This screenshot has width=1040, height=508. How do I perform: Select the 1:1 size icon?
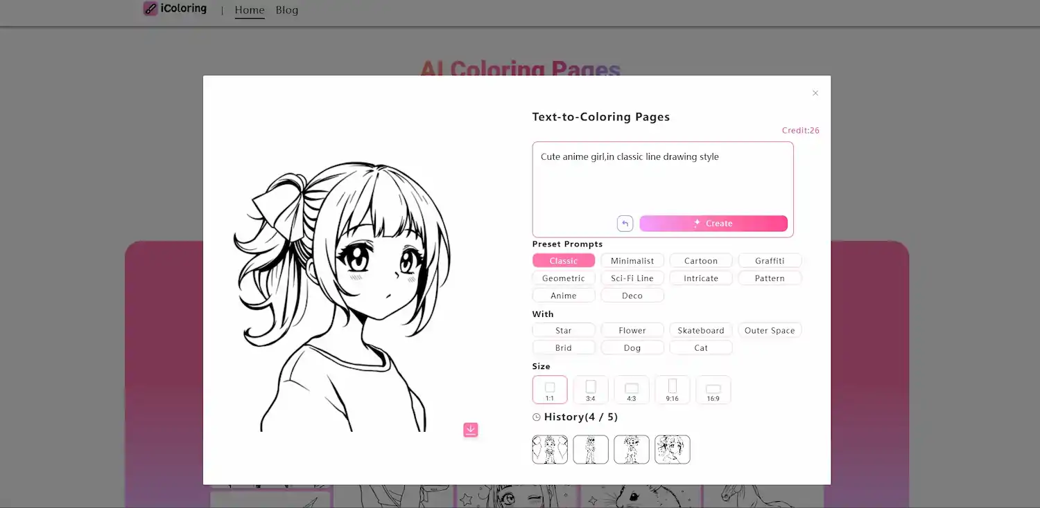click(550, 390)
